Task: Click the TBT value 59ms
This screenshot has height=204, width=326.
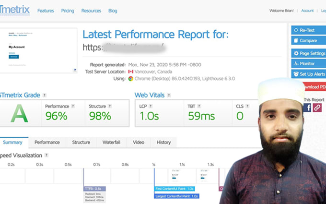Action: (x=201, y=116)
